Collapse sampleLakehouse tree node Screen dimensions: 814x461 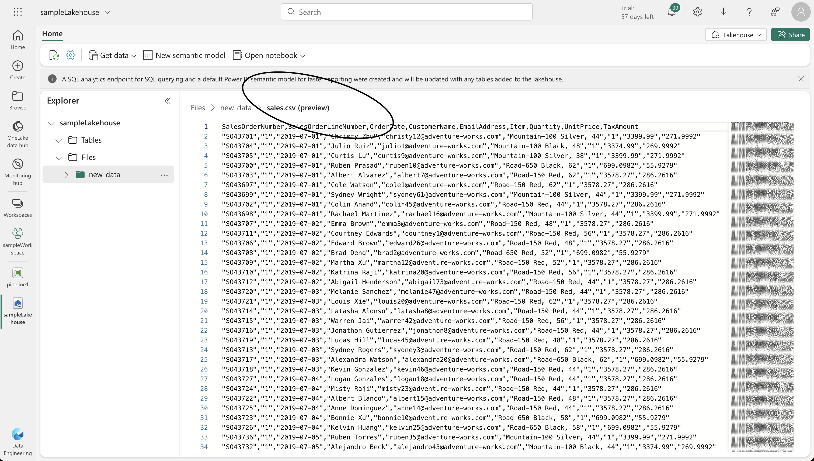(51, 123)
